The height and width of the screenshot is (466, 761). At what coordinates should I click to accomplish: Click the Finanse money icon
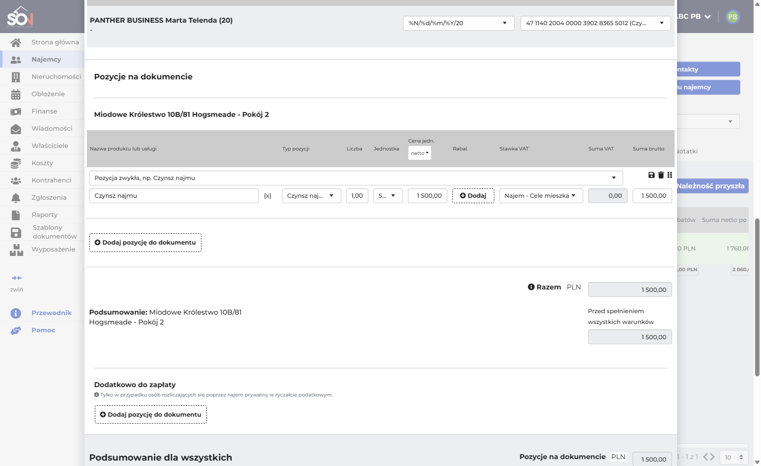[16, 111]
